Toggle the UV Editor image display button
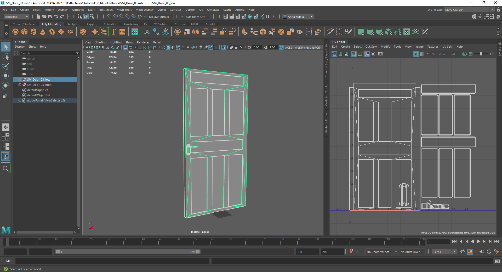The height and width of the screenshot is (272, 502). tap(416, 54)
